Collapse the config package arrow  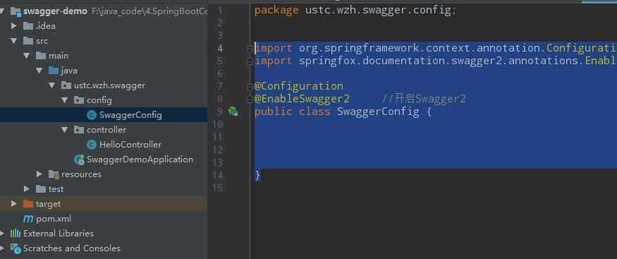point(65,100)
